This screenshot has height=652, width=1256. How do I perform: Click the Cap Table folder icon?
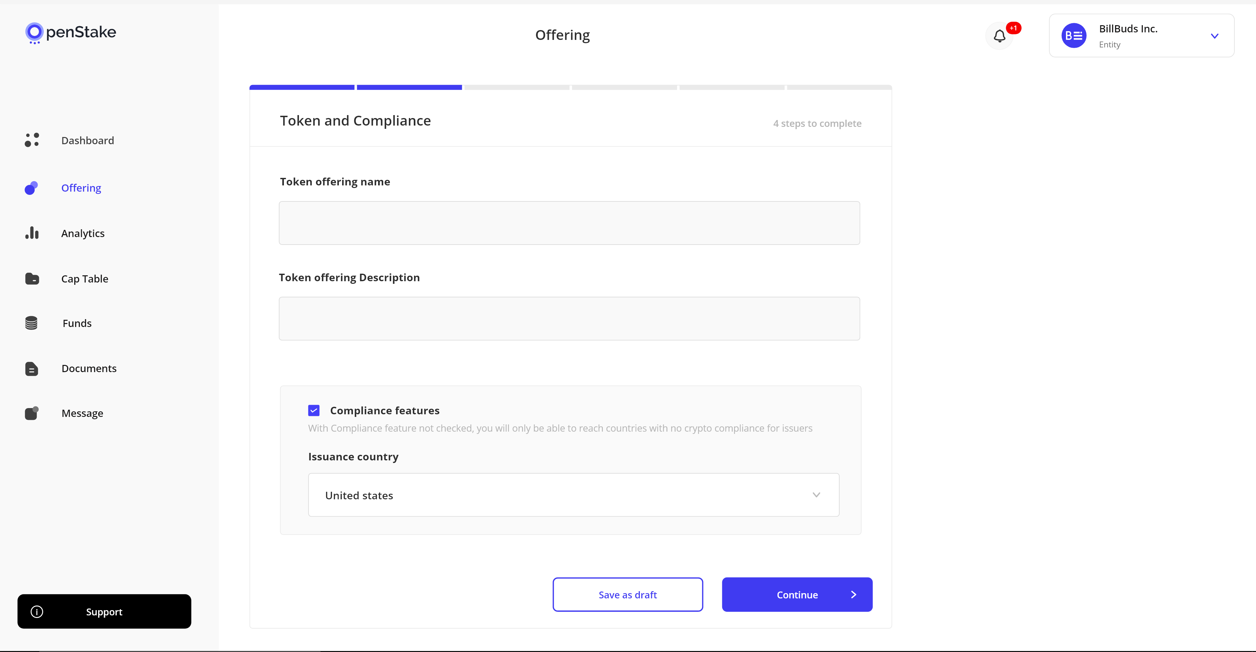point(32,278)
